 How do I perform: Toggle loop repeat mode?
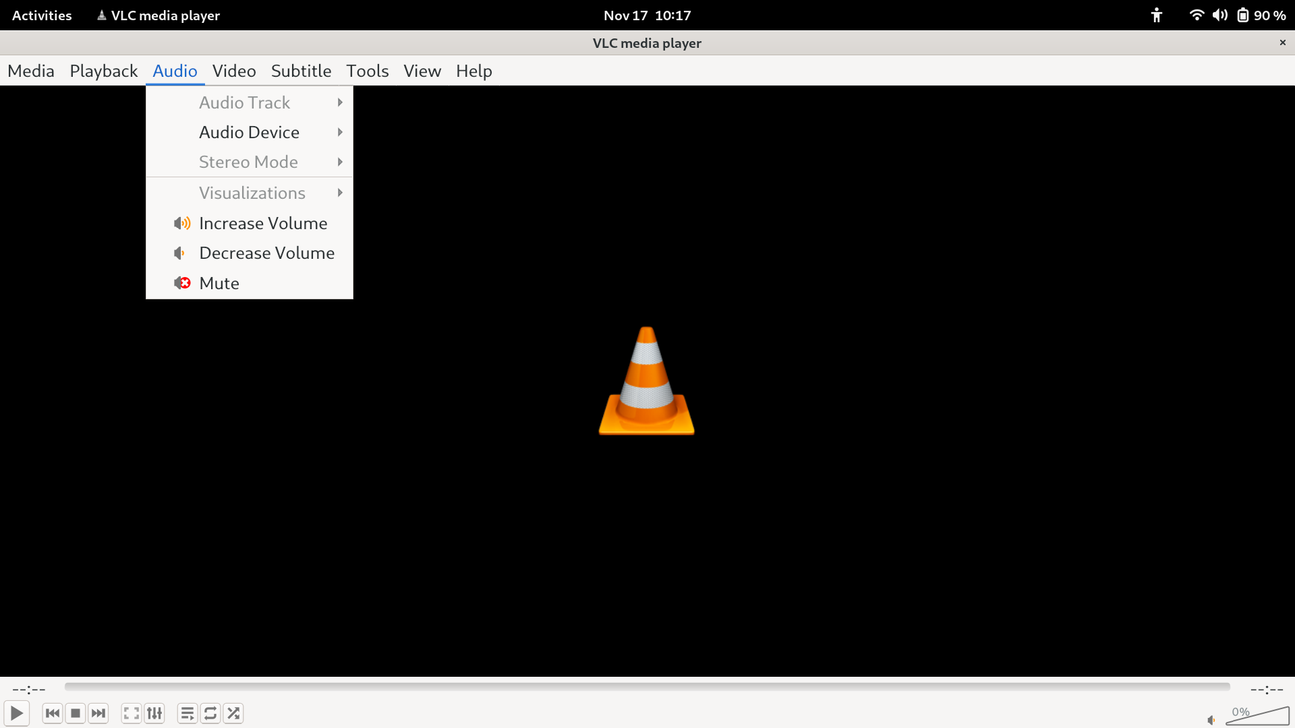click(210, 713)
